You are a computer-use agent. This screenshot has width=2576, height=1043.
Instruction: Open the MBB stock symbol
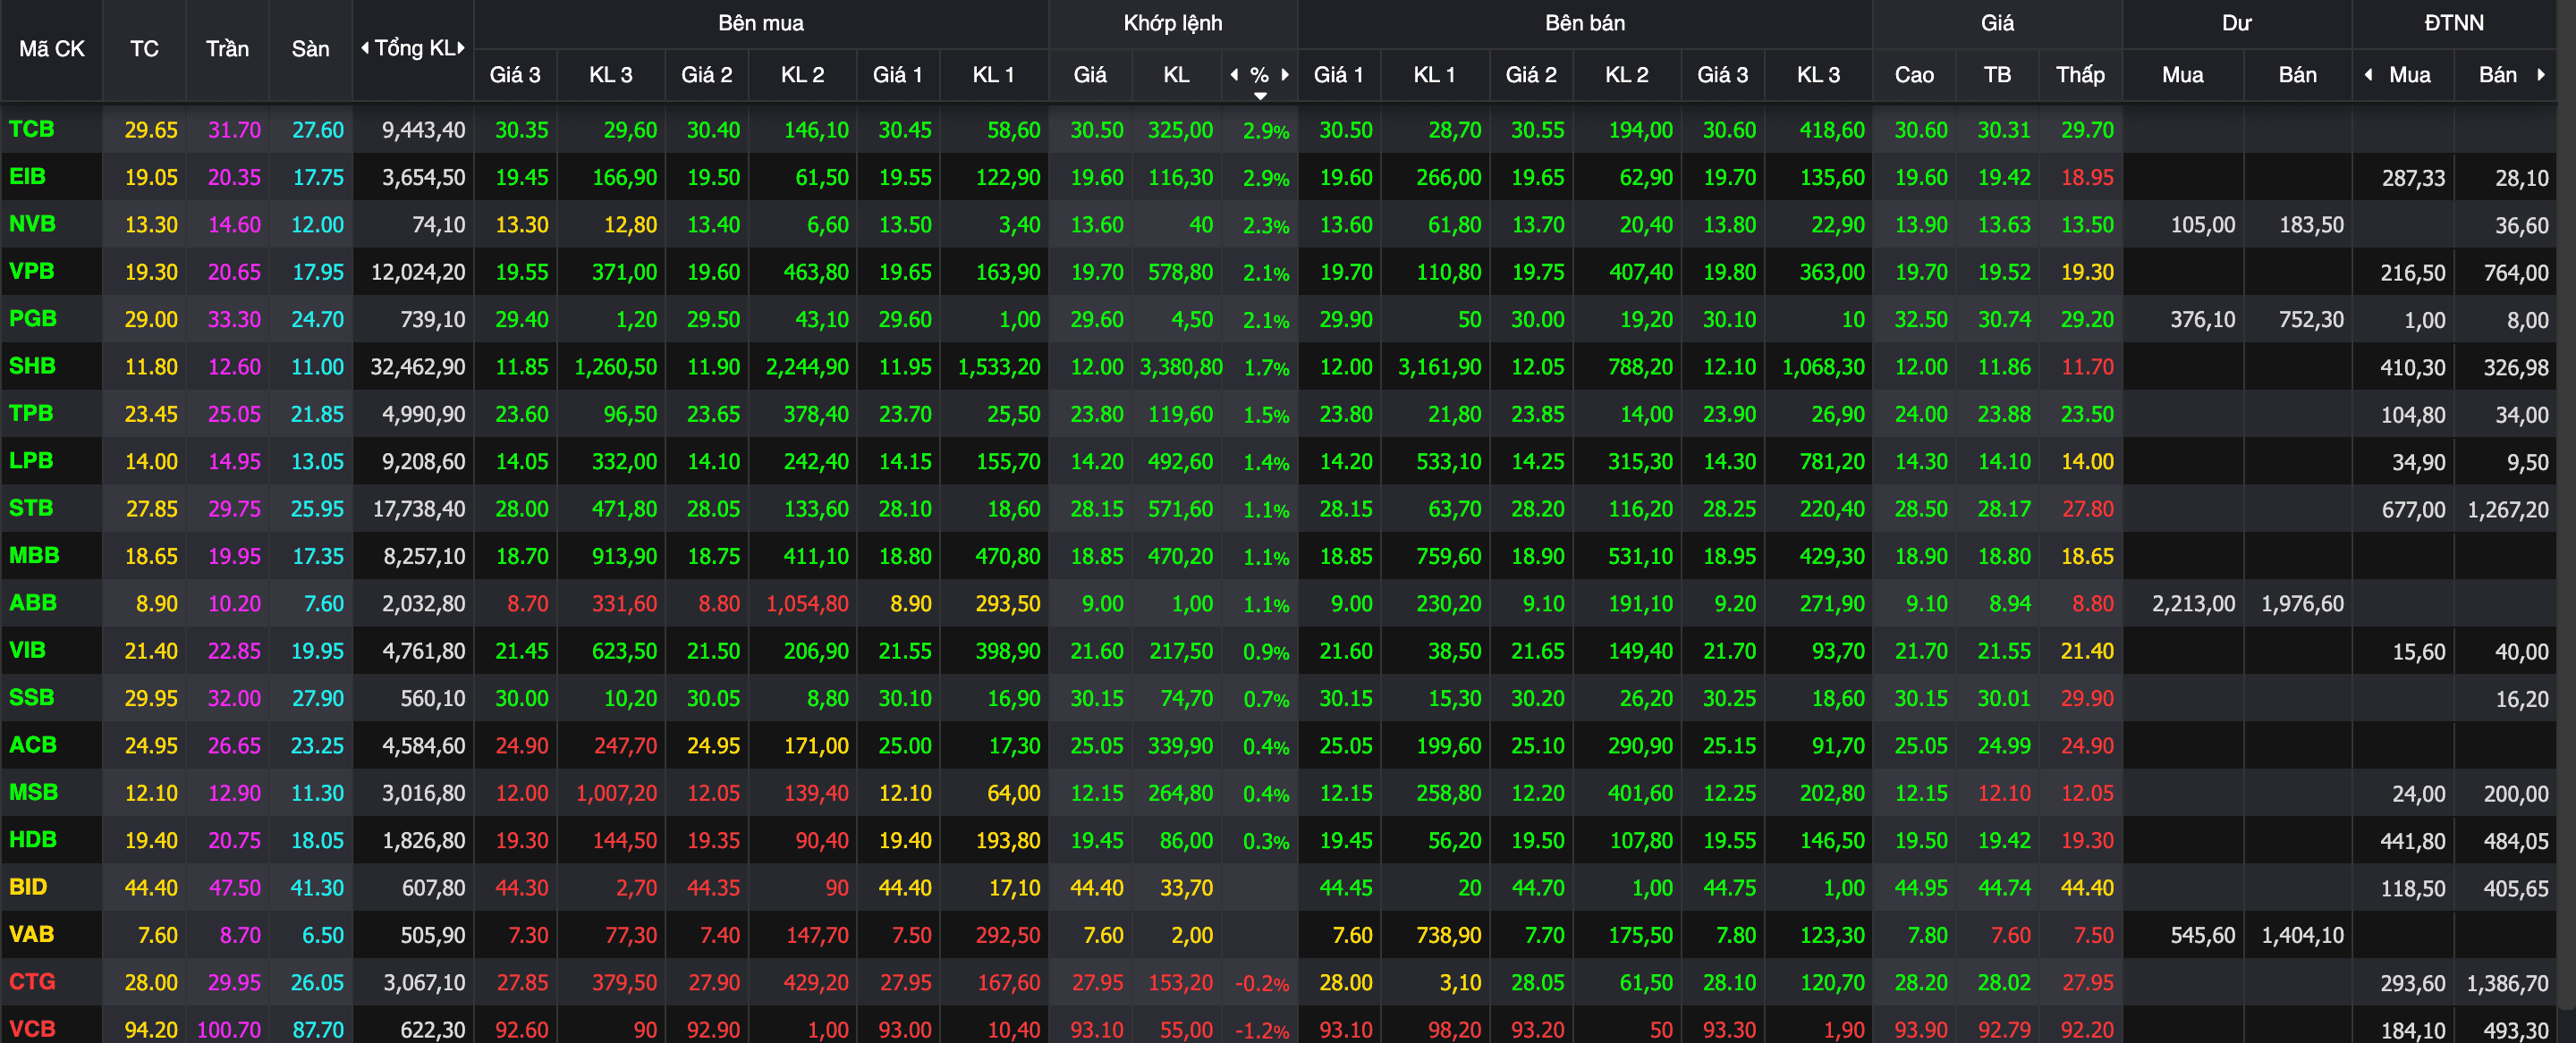click(x=34, y=556)
